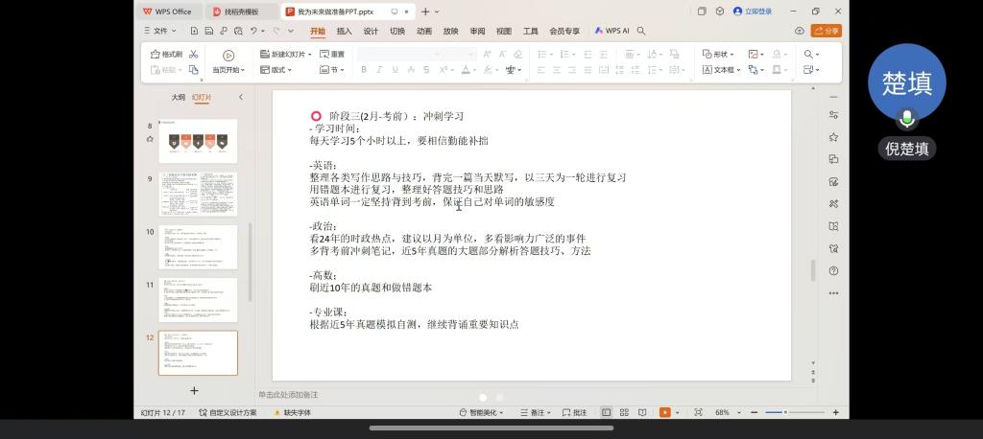Open the Text Box (文本框) dropdown
The height and width of the screenshot is (439, 983).
coord(721,70)
